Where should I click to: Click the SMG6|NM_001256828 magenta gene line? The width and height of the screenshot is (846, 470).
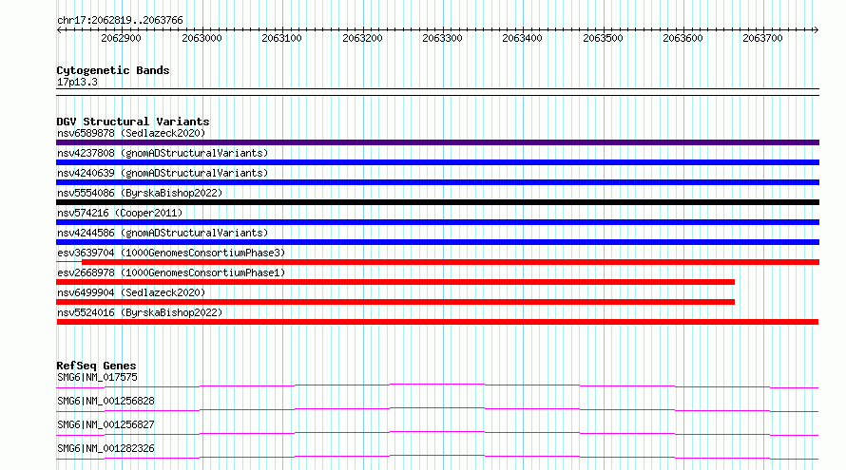(437, 409)
